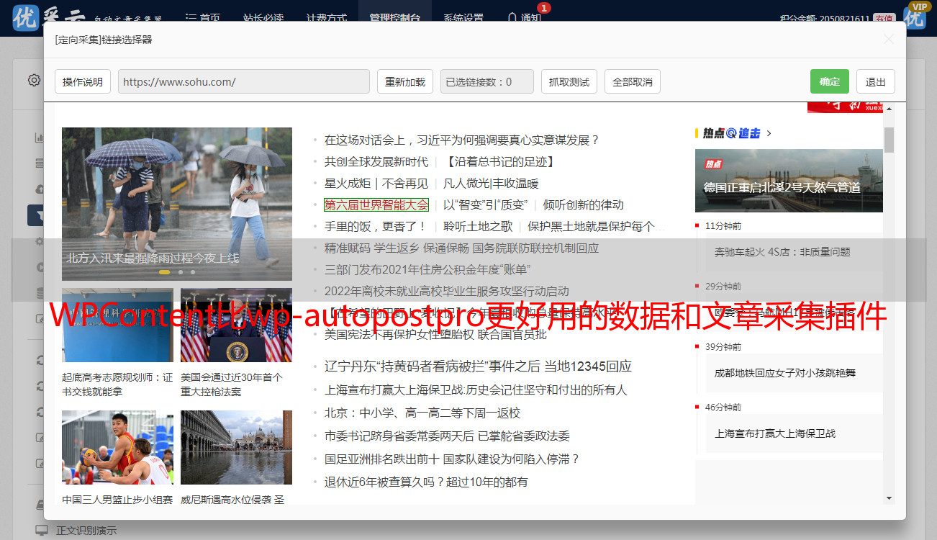
Task: Click the 退出 exit button
Action: click(x=875, y=82)
